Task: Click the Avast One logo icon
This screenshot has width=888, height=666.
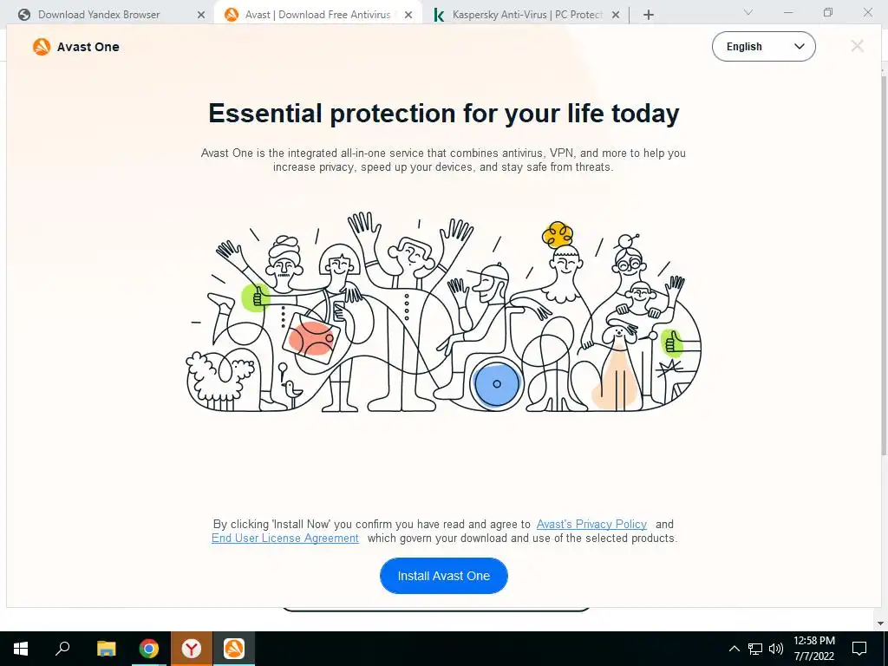Action: [x=42, y=47]
